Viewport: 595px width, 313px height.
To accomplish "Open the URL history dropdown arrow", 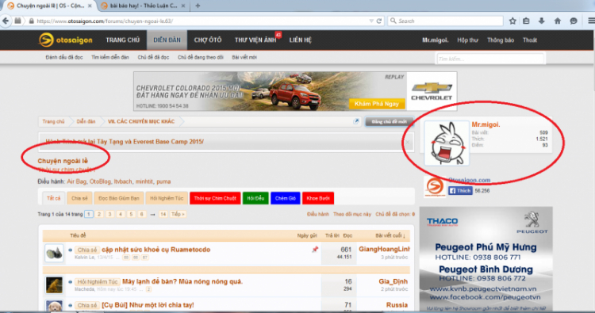I will (371, 21).
